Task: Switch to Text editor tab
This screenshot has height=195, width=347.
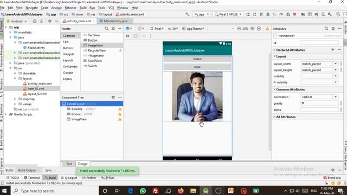Action: point(69,164)
